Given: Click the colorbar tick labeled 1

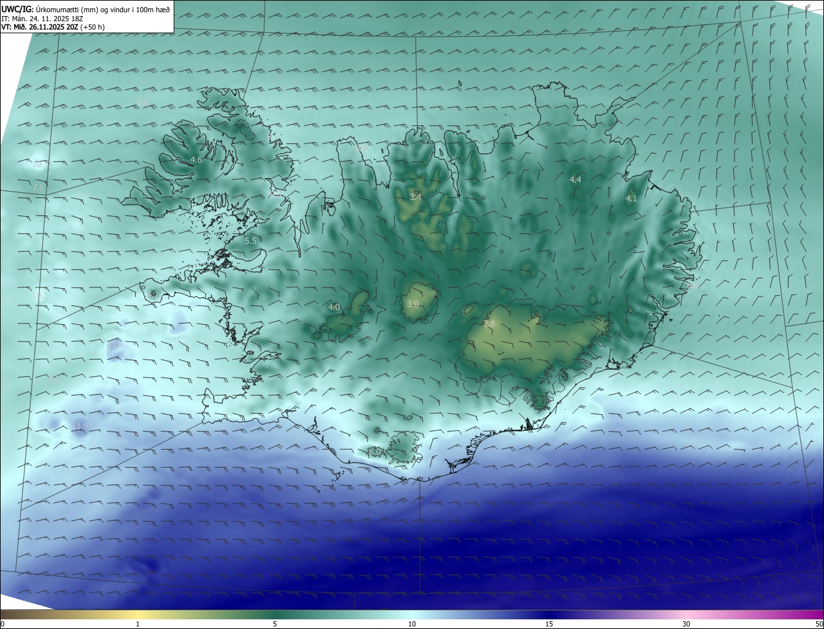Looking at the screenshot, I should click(x=138, y=624).
